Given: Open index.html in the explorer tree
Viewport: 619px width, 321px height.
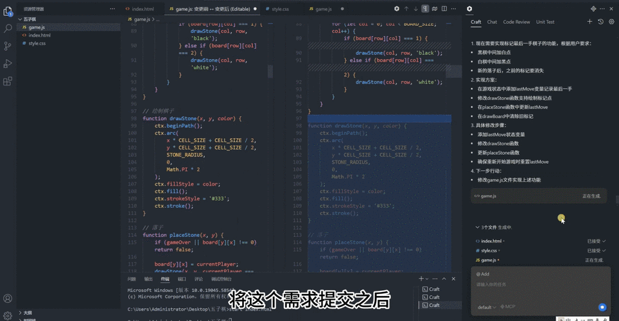Looking at the screenshot, I should (39, 35).
